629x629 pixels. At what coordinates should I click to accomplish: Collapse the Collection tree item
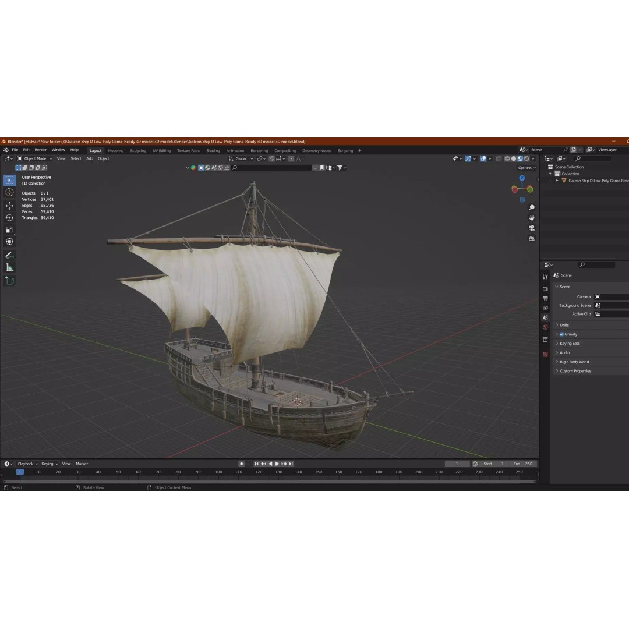(x=550, y=174)
